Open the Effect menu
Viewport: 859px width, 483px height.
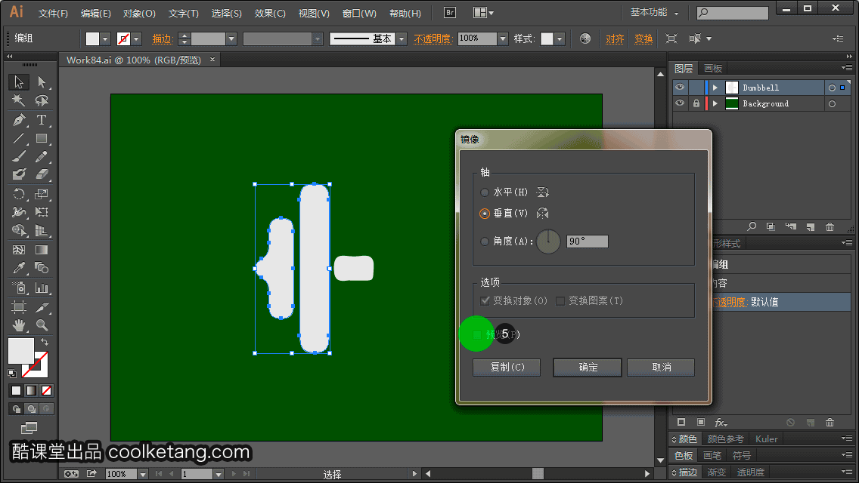pos(270,13)
